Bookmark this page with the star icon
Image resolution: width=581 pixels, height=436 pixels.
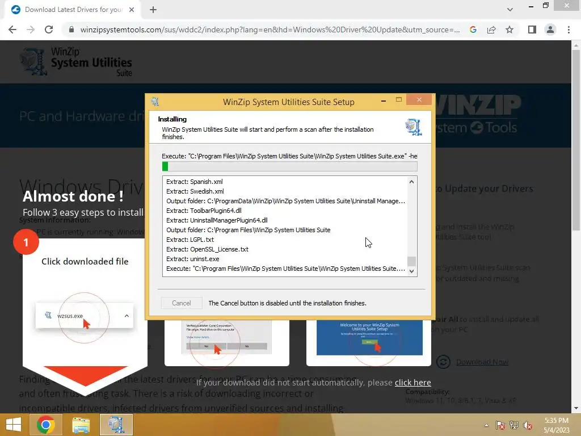pos(510,30)
